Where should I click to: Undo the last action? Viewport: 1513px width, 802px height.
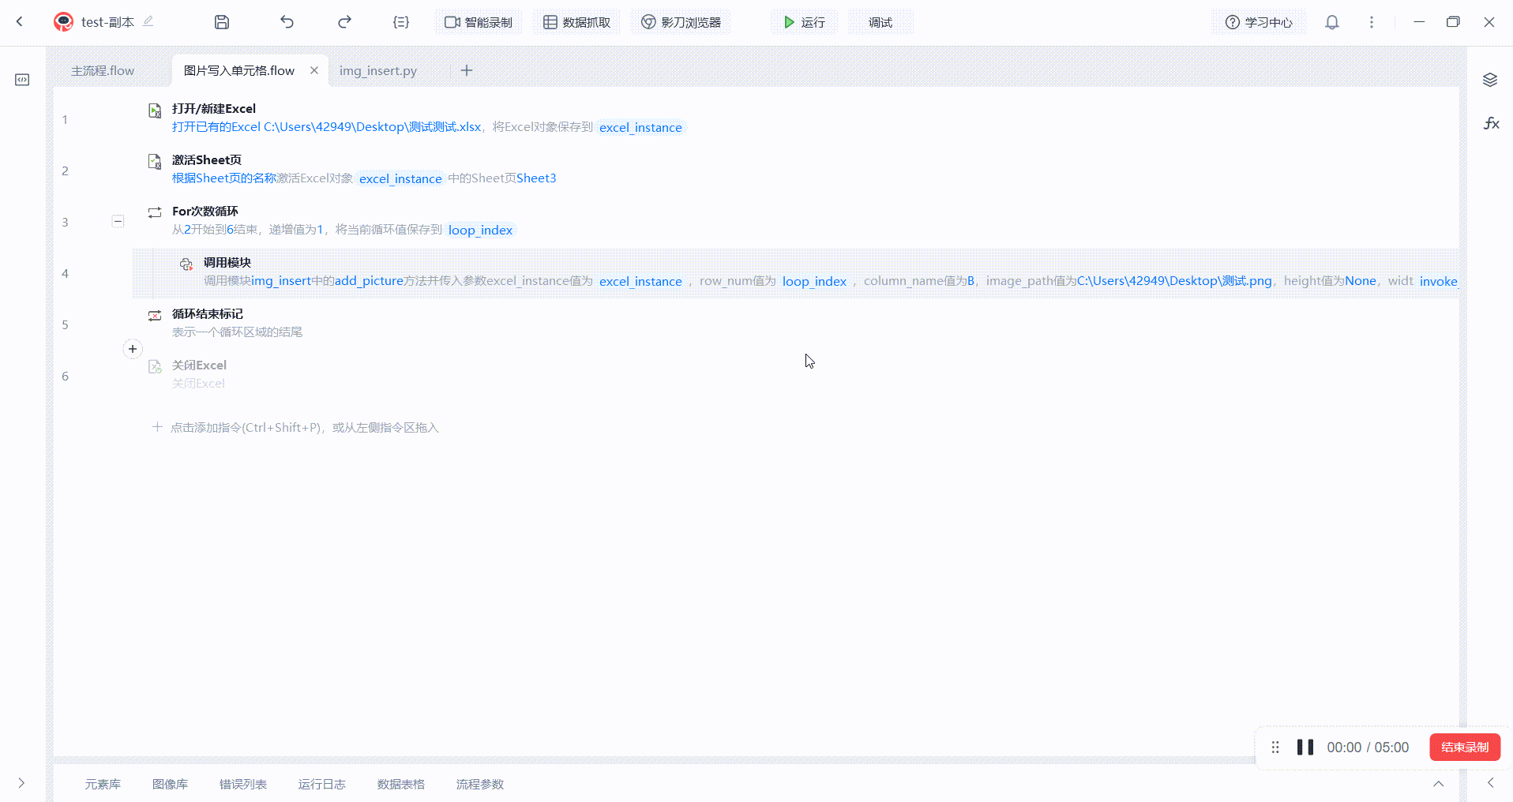pyautogui.click(x=287, y=22)
